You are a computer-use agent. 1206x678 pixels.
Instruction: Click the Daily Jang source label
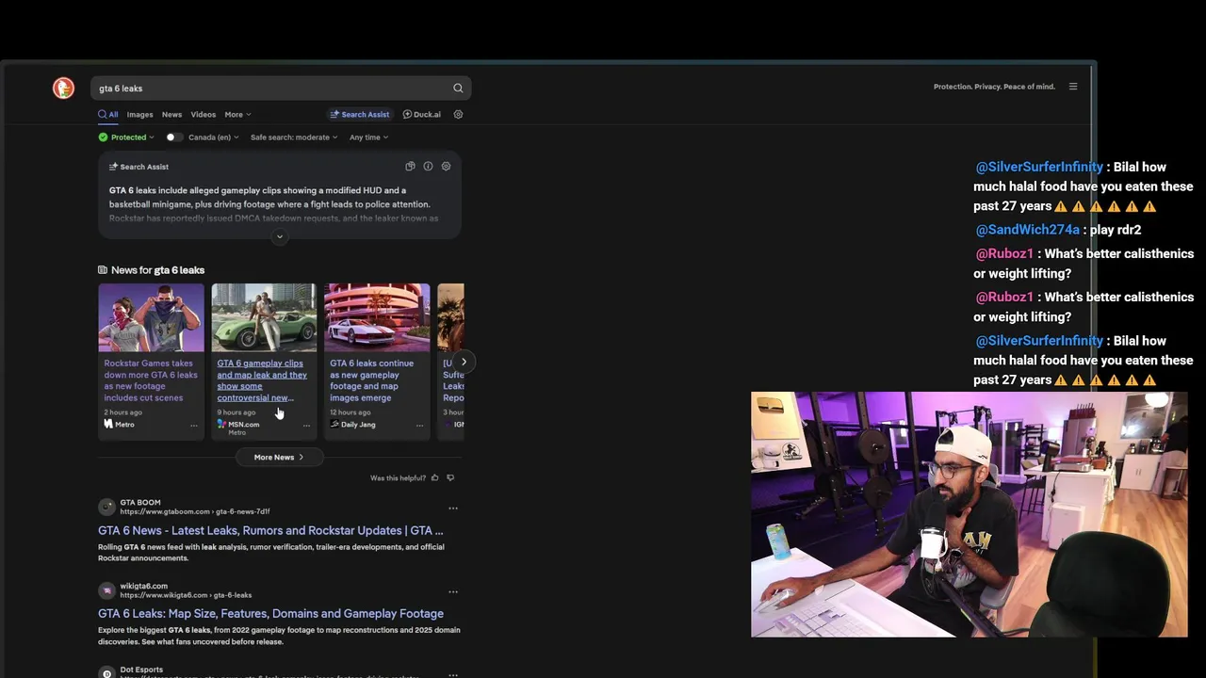[358, 425]
